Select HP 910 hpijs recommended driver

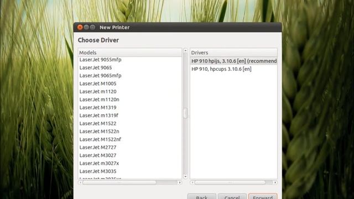pos(233,61)
